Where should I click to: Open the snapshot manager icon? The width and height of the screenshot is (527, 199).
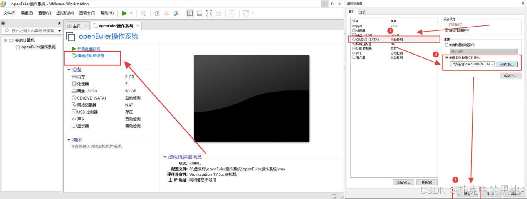pyautogui.click(x=176, y=13)
